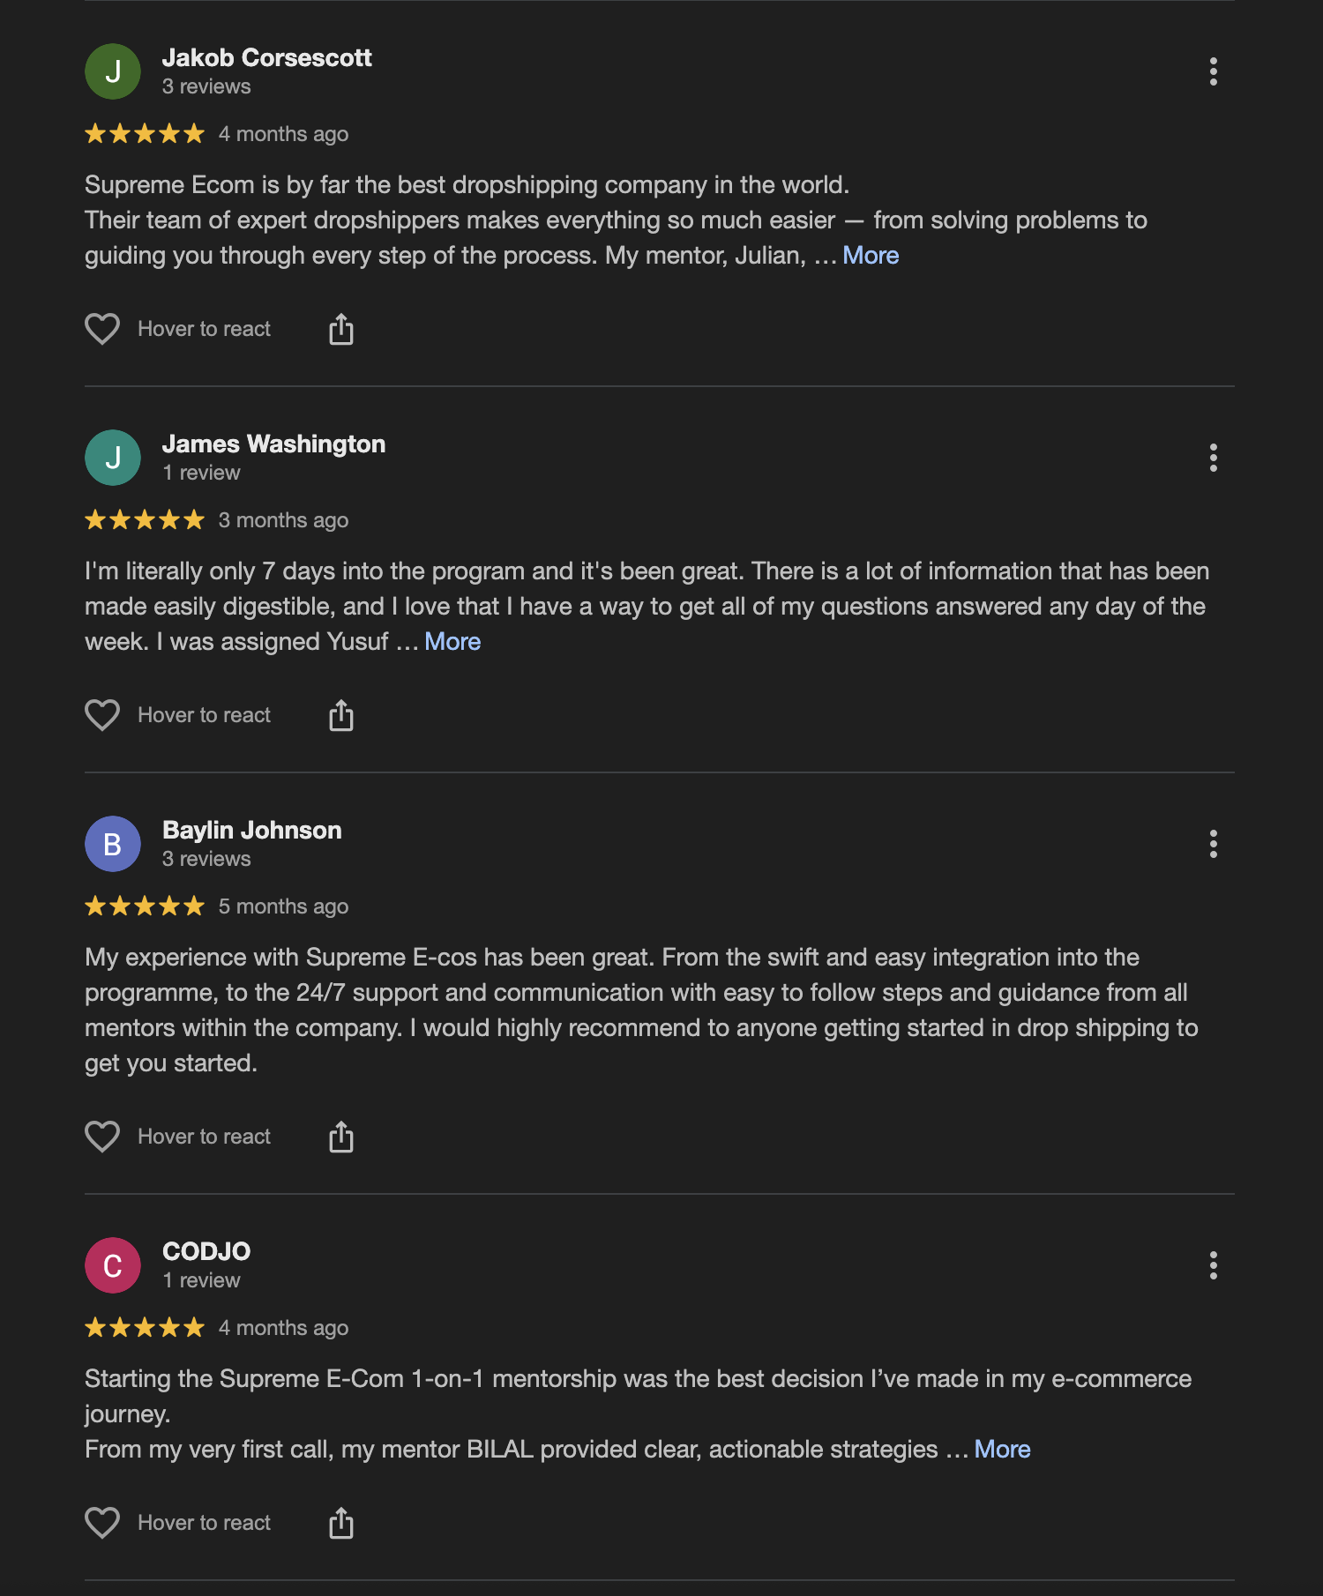Screen dimensions: 1323x1596
Task: Open the three-dot menu on CODJO's review
Action: (1214, 1264)
